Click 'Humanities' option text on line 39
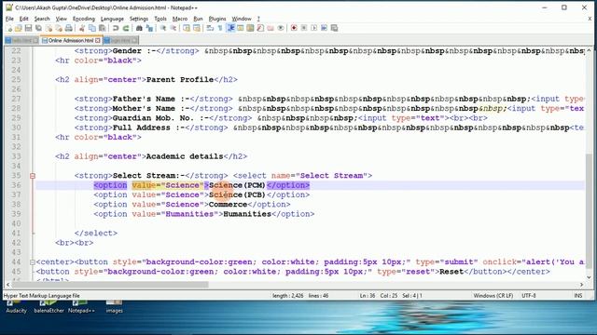 (246, 214)
